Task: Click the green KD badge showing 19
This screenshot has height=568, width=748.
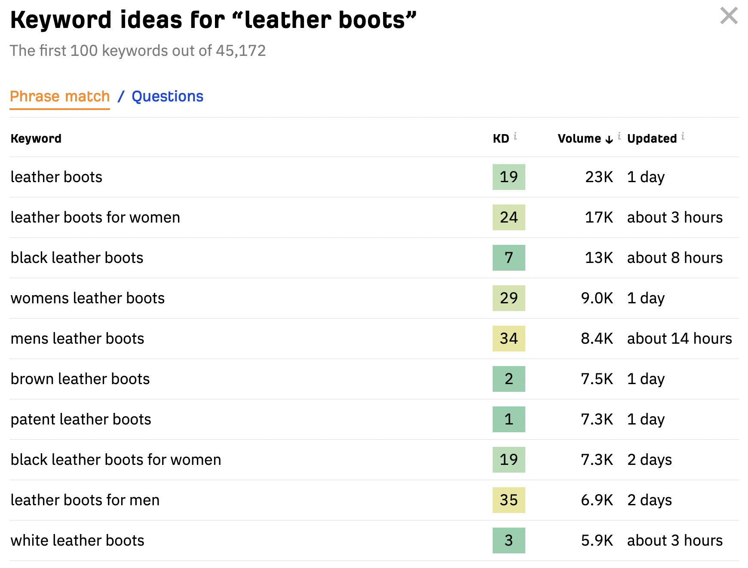Action: [509, 177]
